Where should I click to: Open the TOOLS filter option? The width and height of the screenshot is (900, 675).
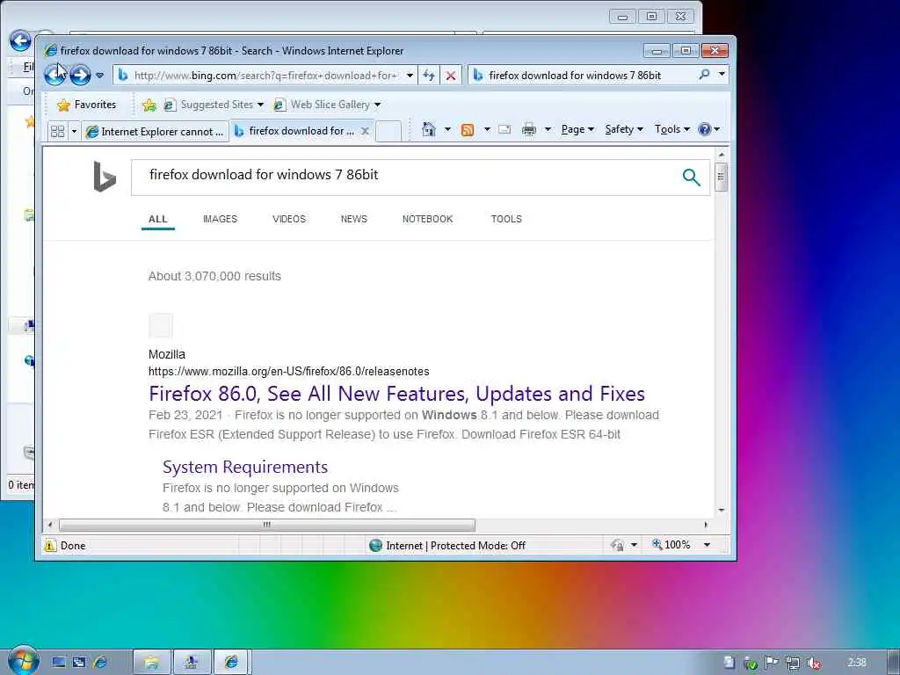(x=506, y=219)
